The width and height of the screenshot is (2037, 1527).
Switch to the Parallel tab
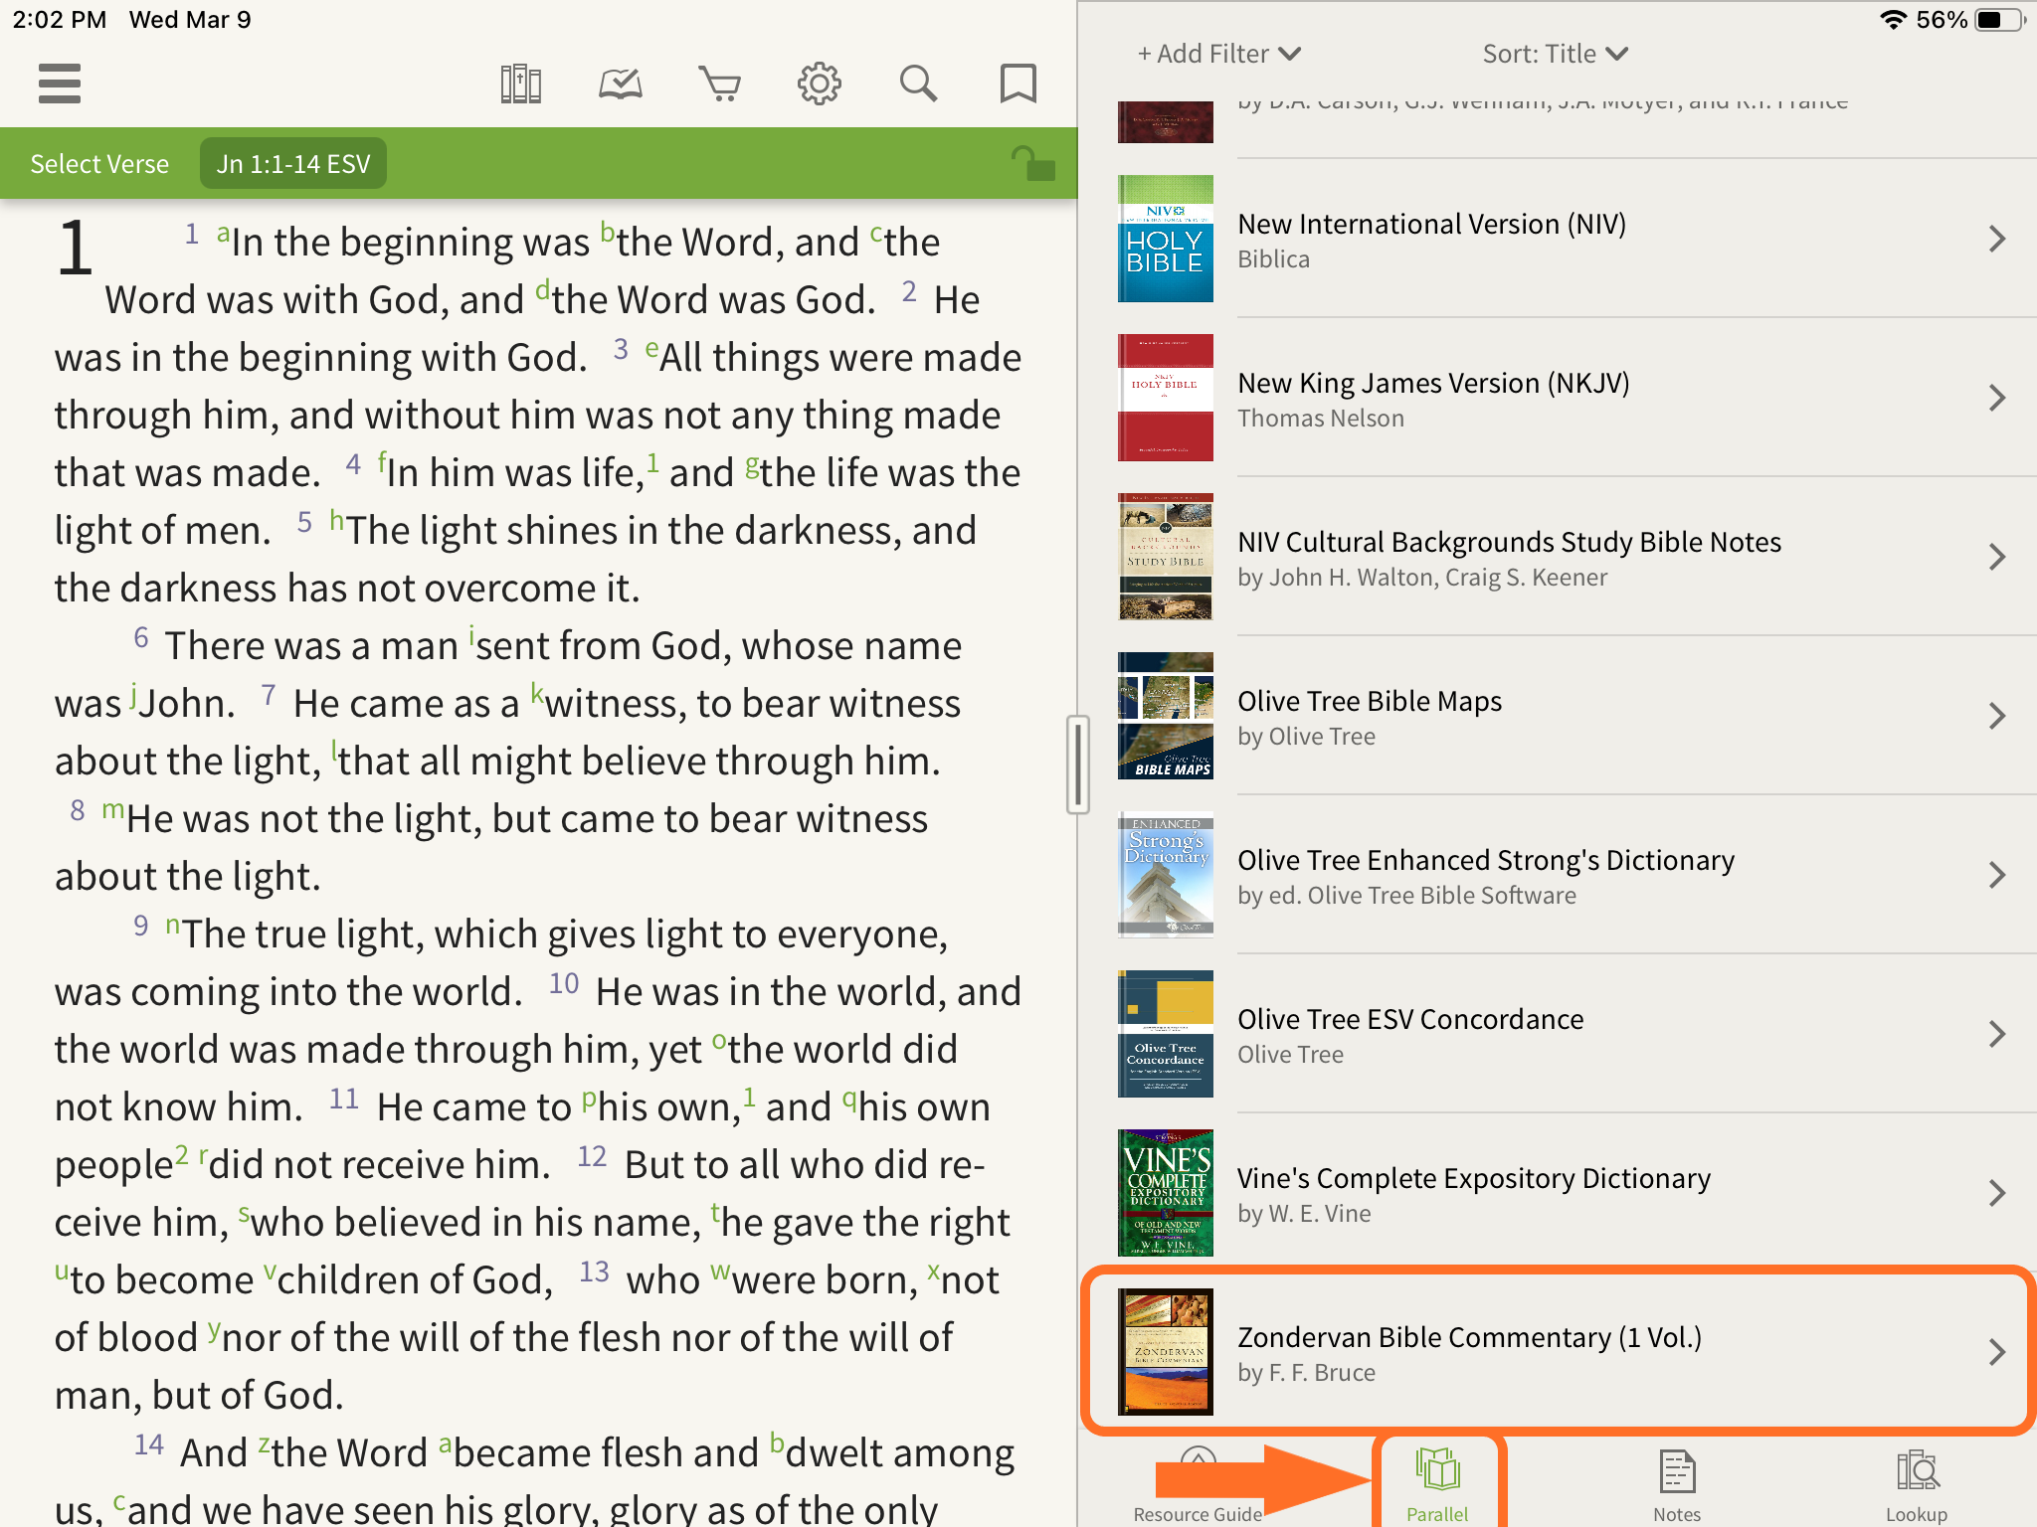[x=1437, y=1485]
